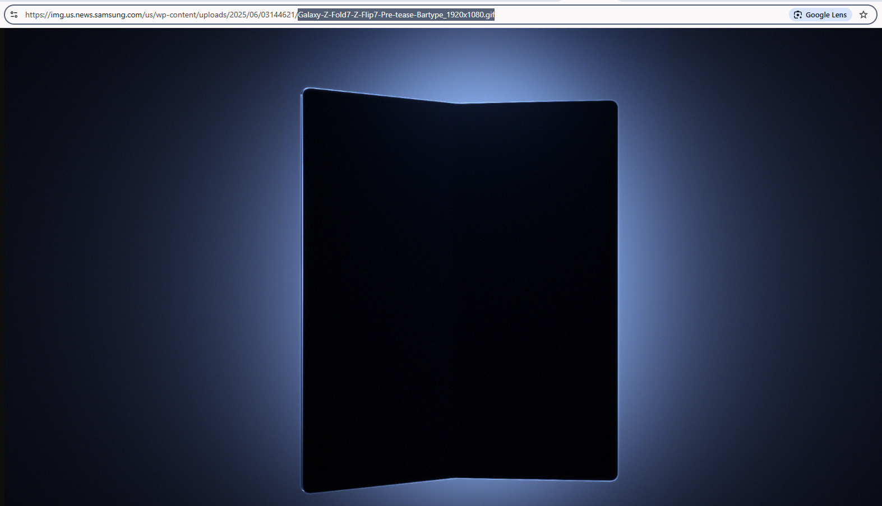
Task: Click the site information icon in address bar
Action: tap(14, 15)
